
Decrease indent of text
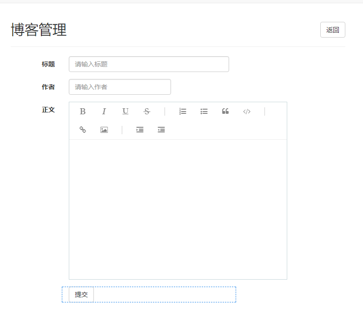[161, 130]
